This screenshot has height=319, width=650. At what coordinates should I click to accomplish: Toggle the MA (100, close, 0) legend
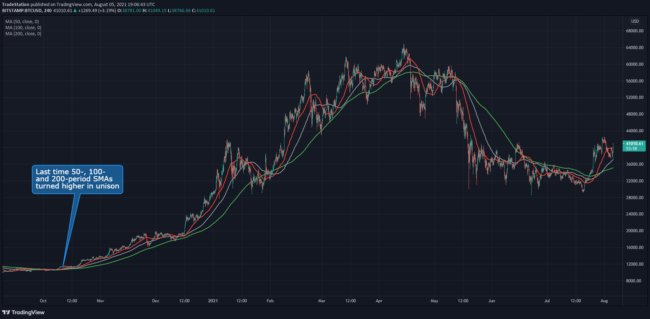(x=23, y=28)
